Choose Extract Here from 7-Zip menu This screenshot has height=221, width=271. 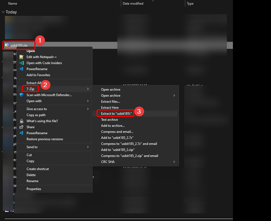110,108
